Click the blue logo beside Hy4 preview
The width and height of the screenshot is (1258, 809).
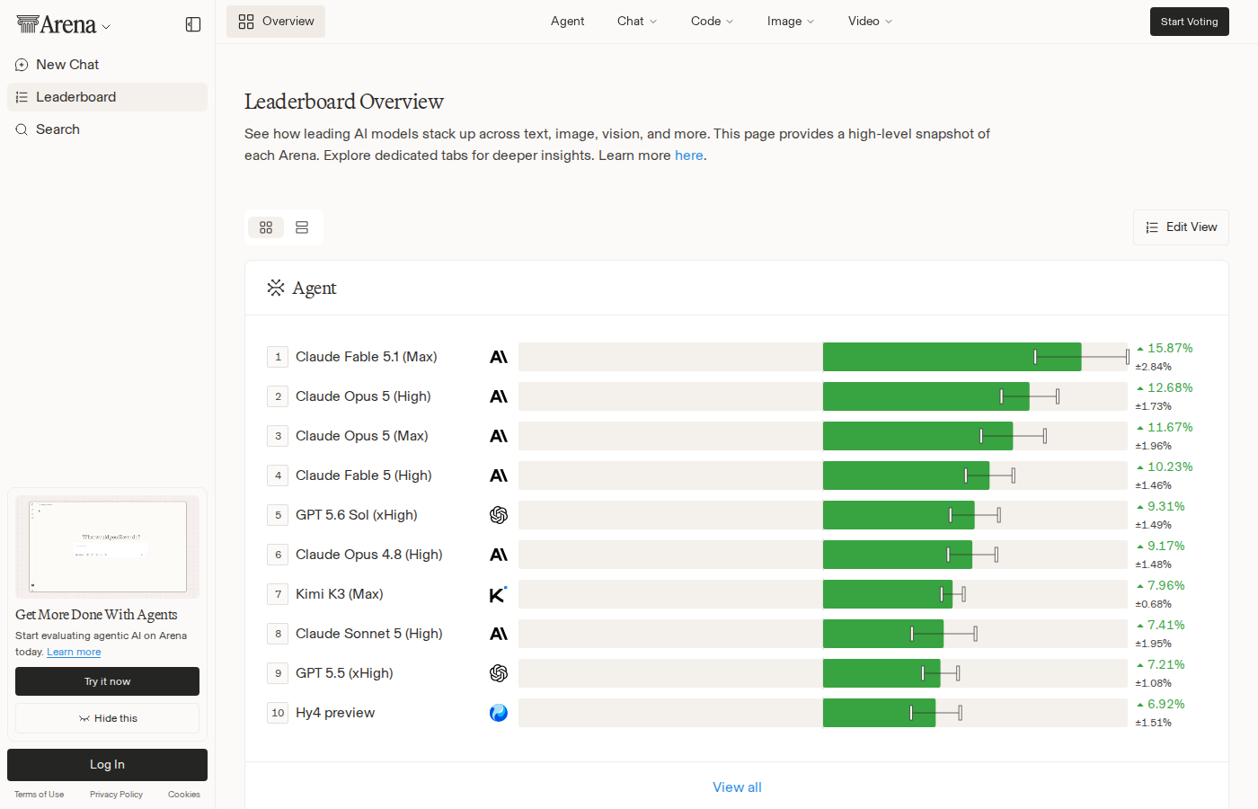499,713
